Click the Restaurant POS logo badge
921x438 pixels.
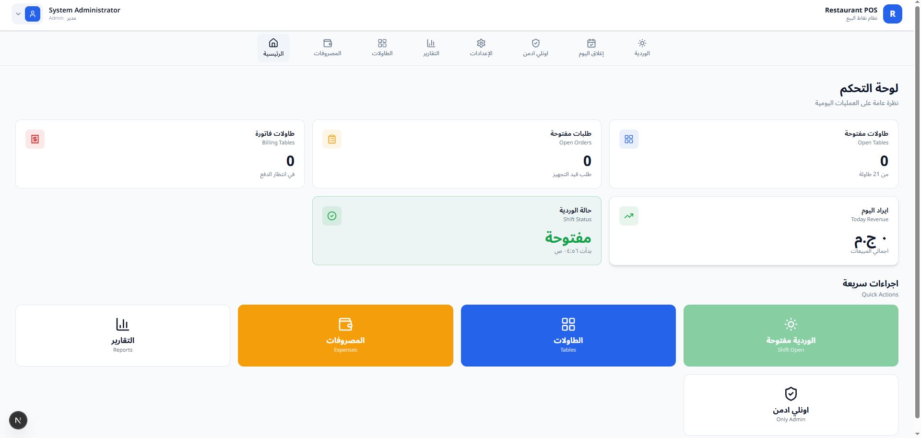pos(892,14)
